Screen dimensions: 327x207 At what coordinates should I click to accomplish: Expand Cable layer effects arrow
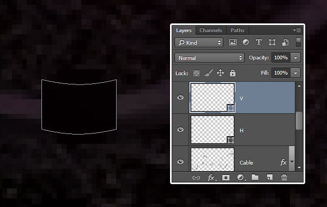pos(292,162)
